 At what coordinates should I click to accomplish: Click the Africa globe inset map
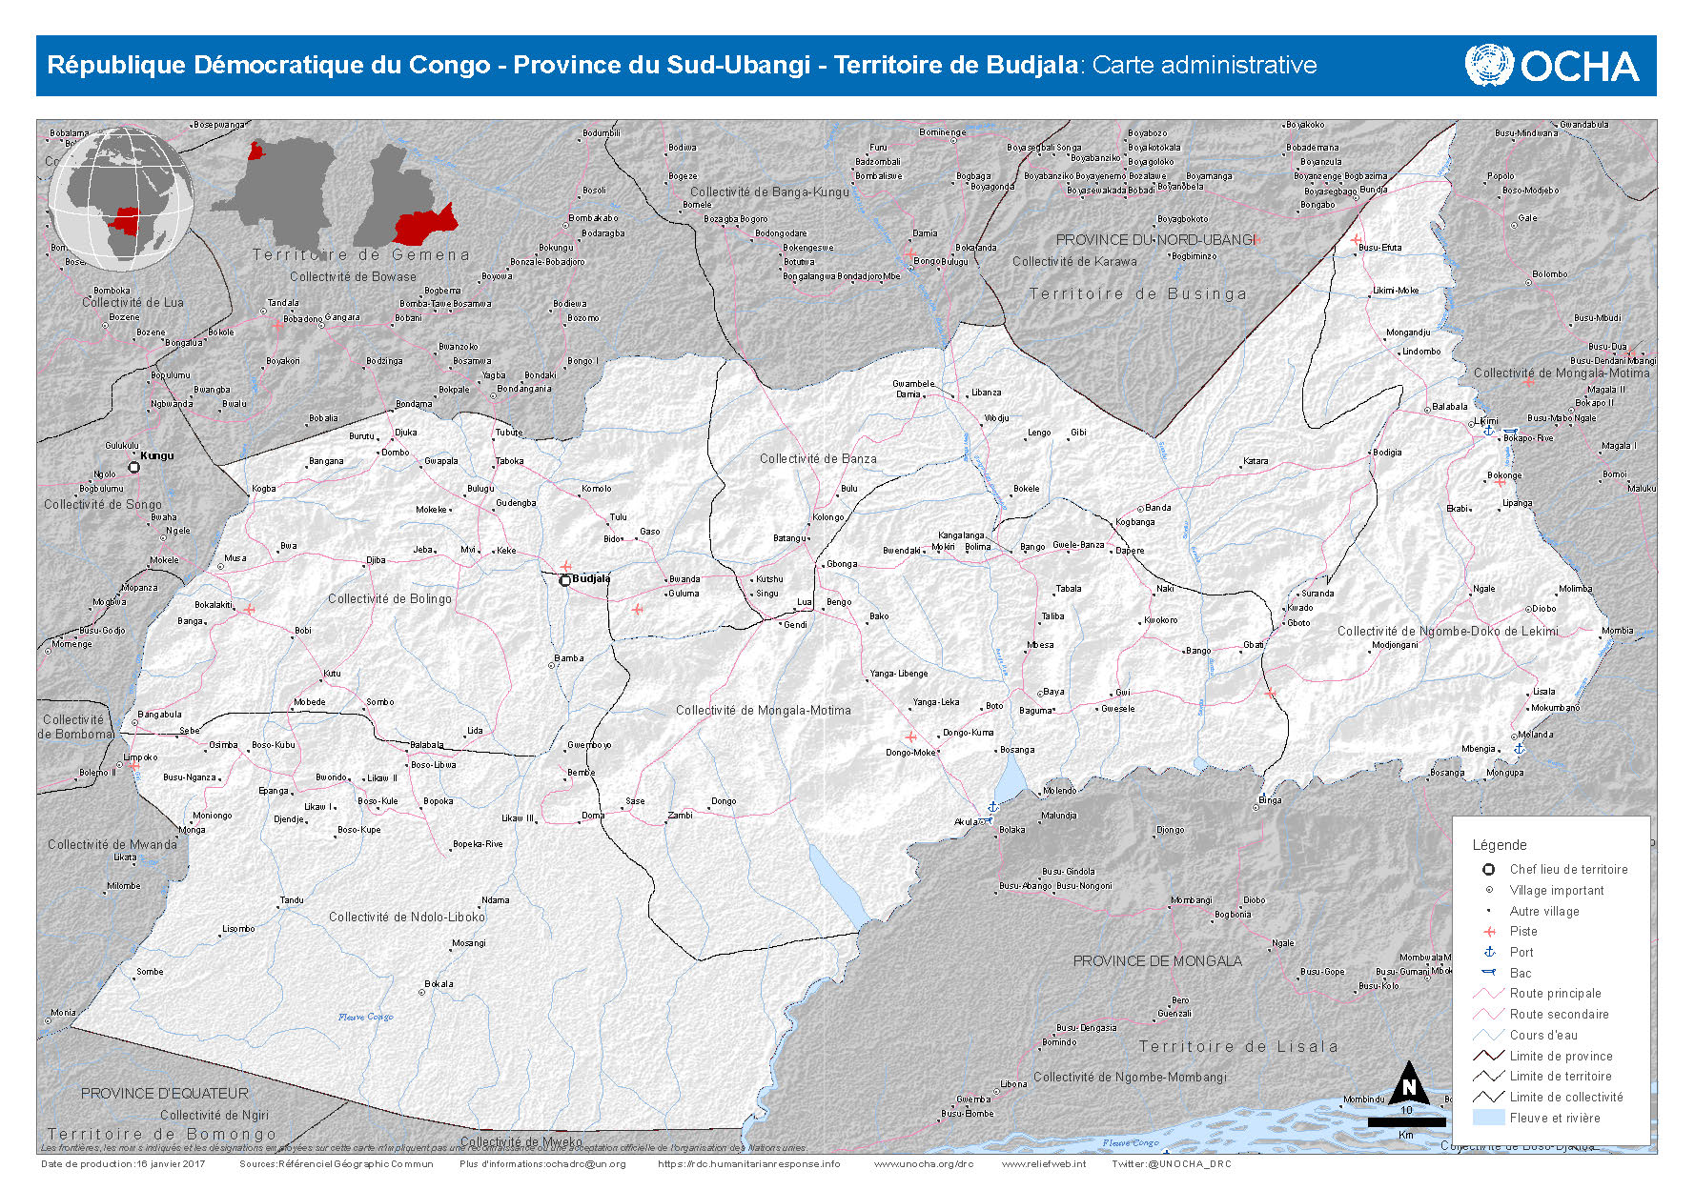[121, 201]
